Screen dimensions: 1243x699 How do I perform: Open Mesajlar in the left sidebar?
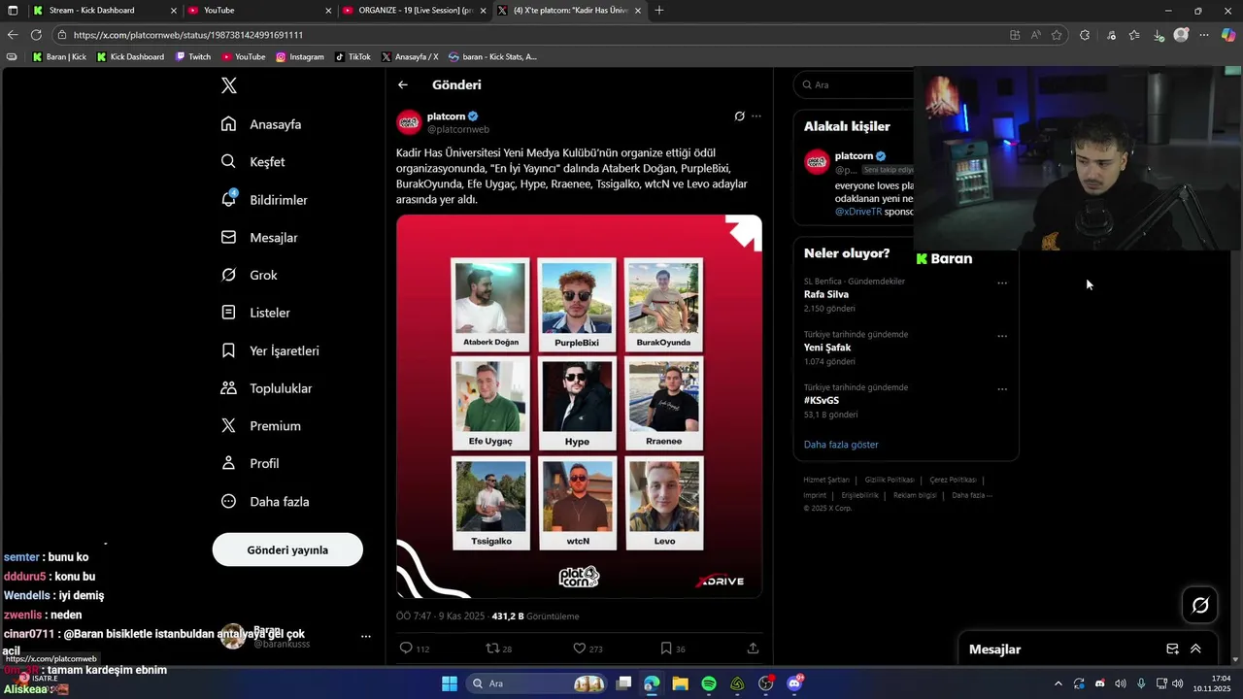pyautogui.click(x=259, y=238)
